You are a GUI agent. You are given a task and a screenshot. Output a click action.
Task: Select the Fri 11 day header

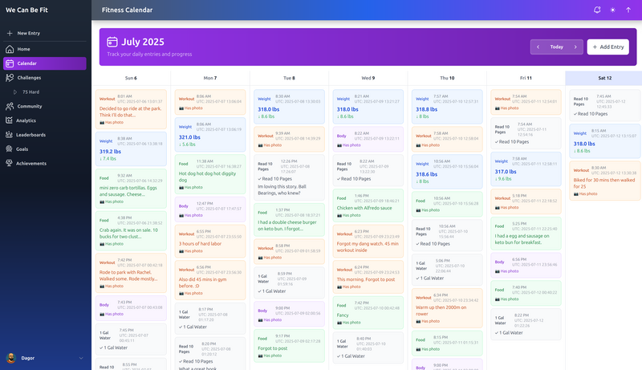[526, 78]
